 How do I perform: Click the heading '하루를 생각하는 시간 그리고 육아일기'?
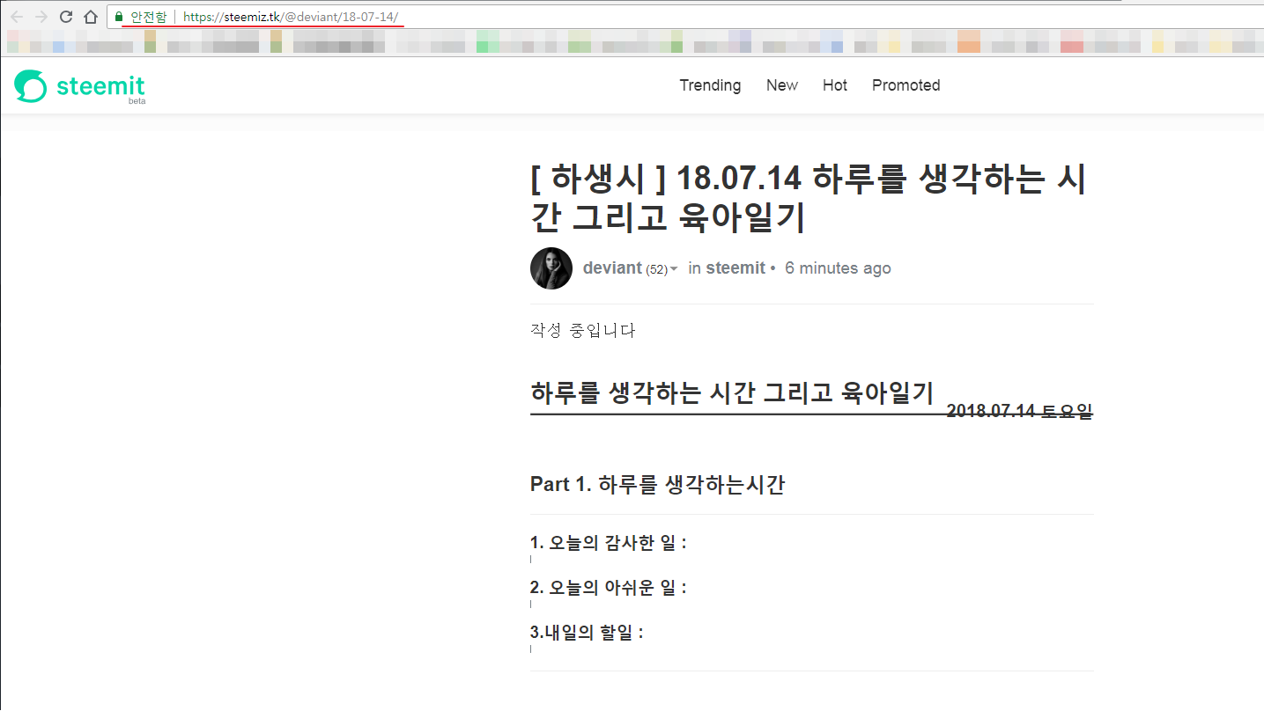click(x=732, y=392)
